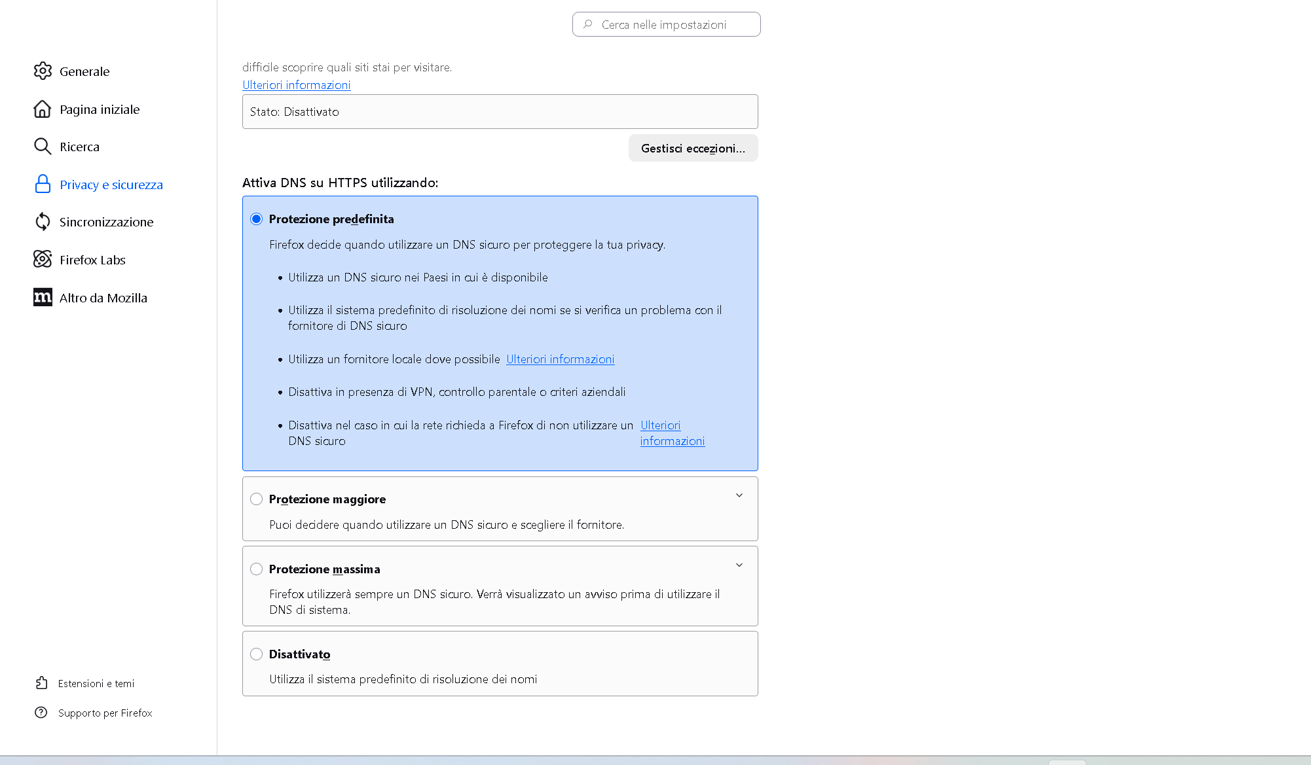Click the Privacy e sicurezza lock icon
Viewport: 1311px width, 765px height.
pos(43,185)
